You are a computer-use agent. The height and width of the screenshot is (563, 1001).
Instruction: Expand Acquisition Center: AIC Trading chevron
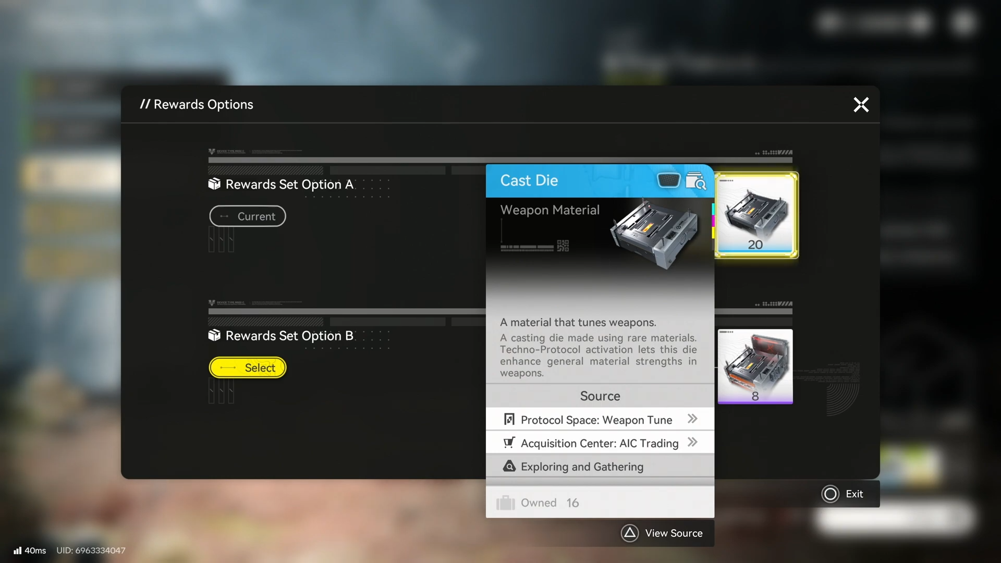(692, 443)
